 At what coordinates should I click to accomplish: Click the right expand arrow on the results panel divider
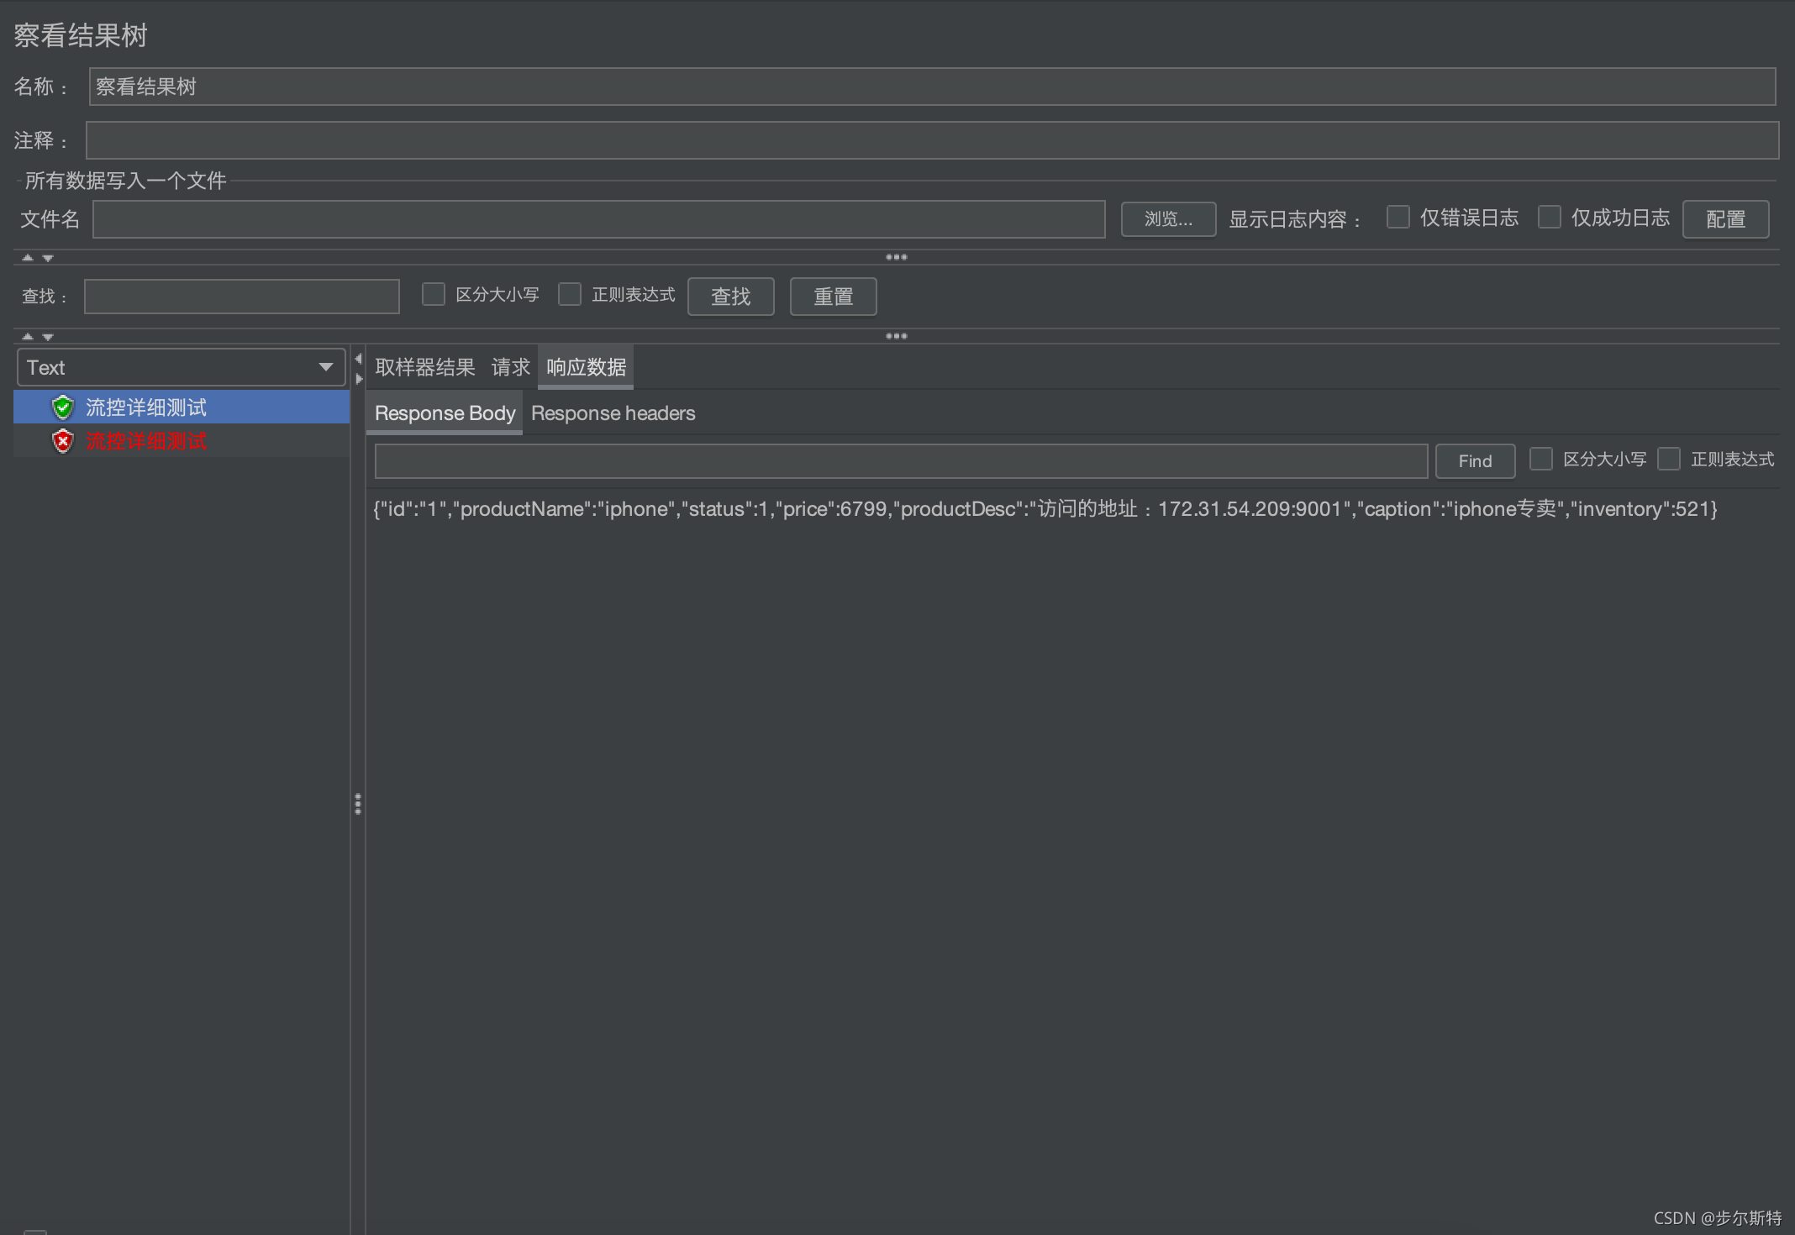[359, 379]
